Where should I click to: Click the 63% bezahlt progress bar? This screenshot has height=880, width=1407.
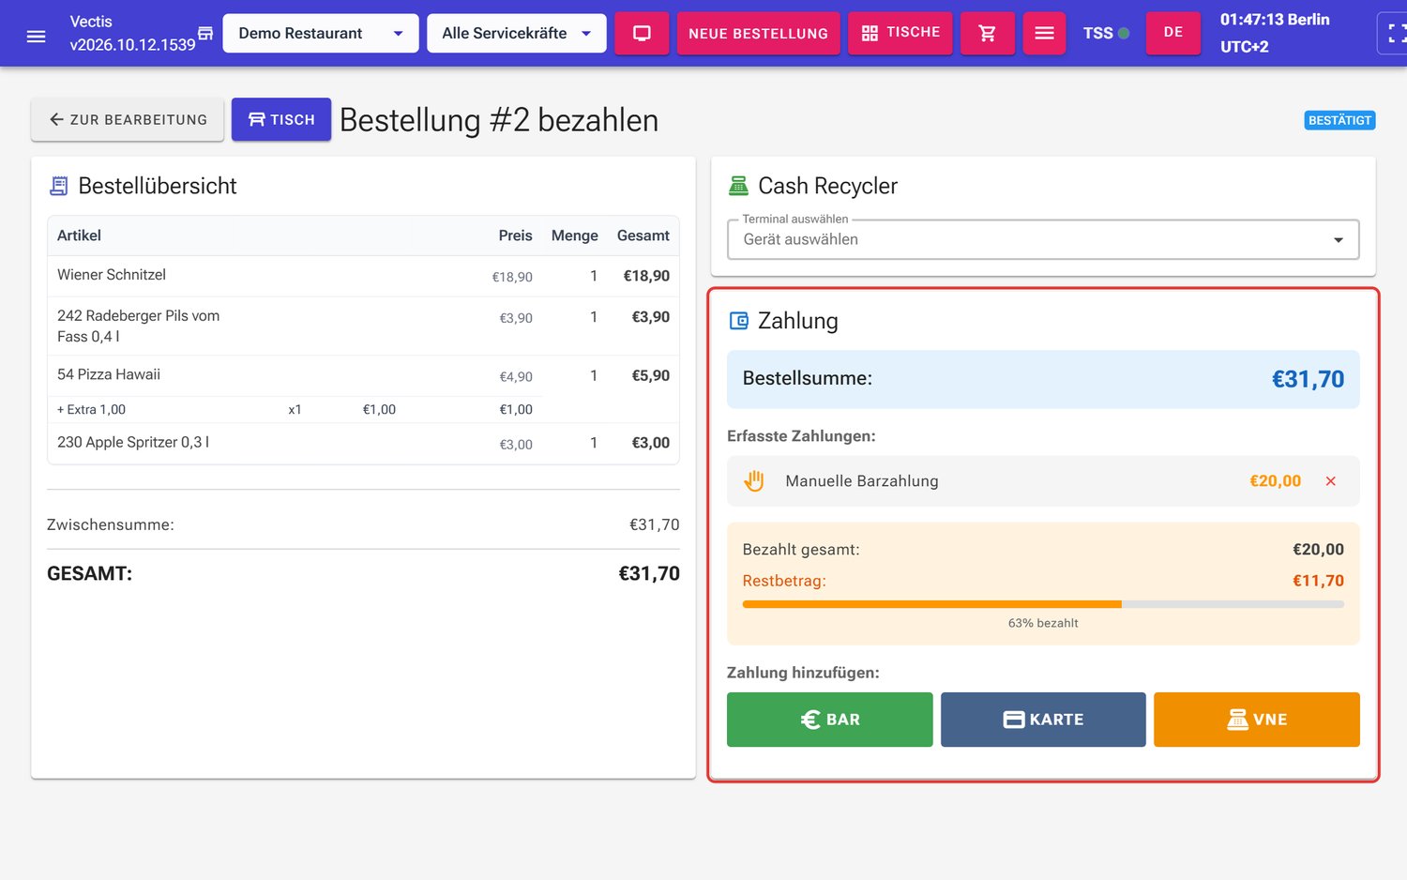click(x=1043, y=604)
